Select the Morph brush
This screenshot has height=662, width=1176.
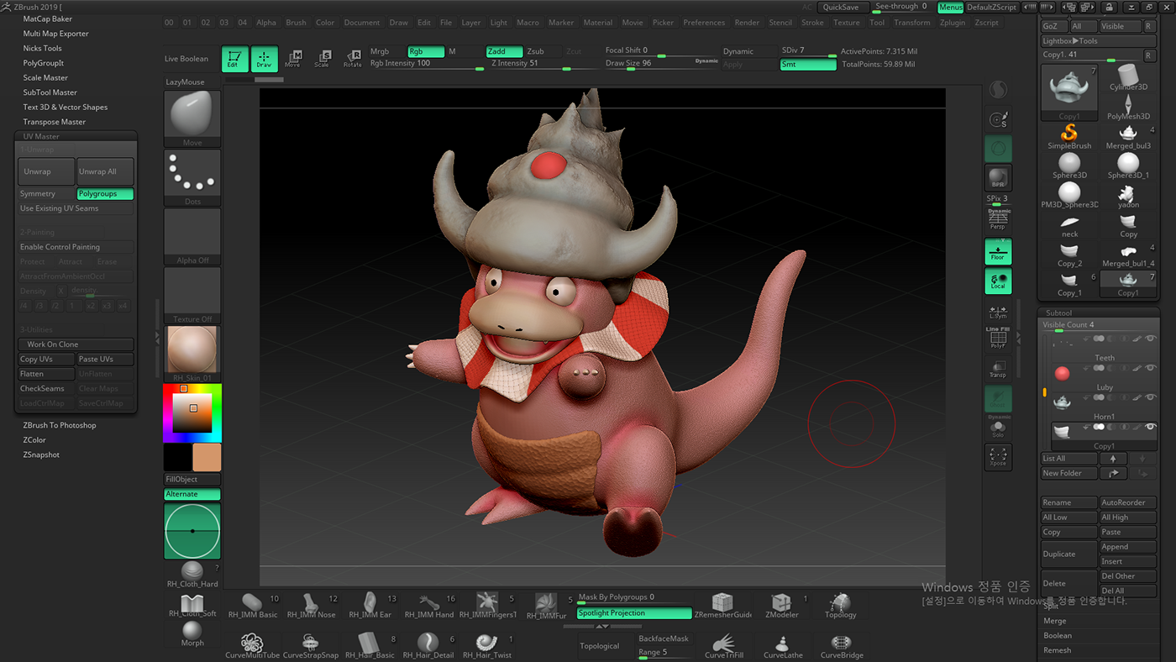coord(192,633)
